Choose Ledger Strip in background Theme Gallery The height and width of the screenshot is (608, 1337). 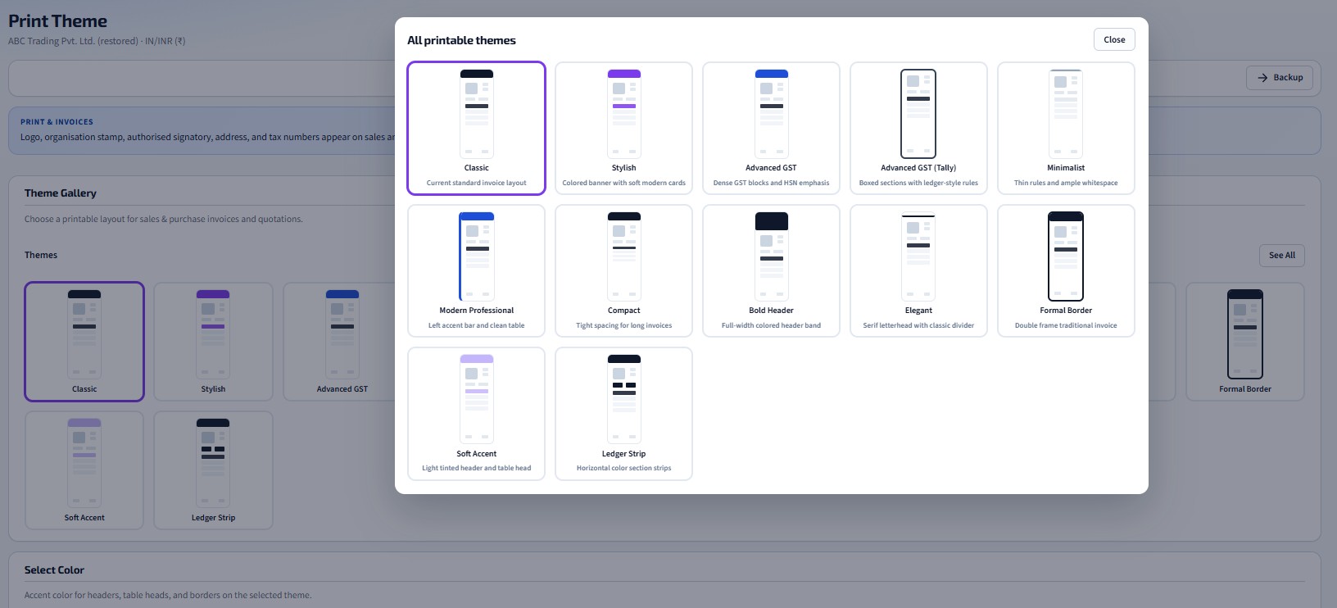[213, 470]
